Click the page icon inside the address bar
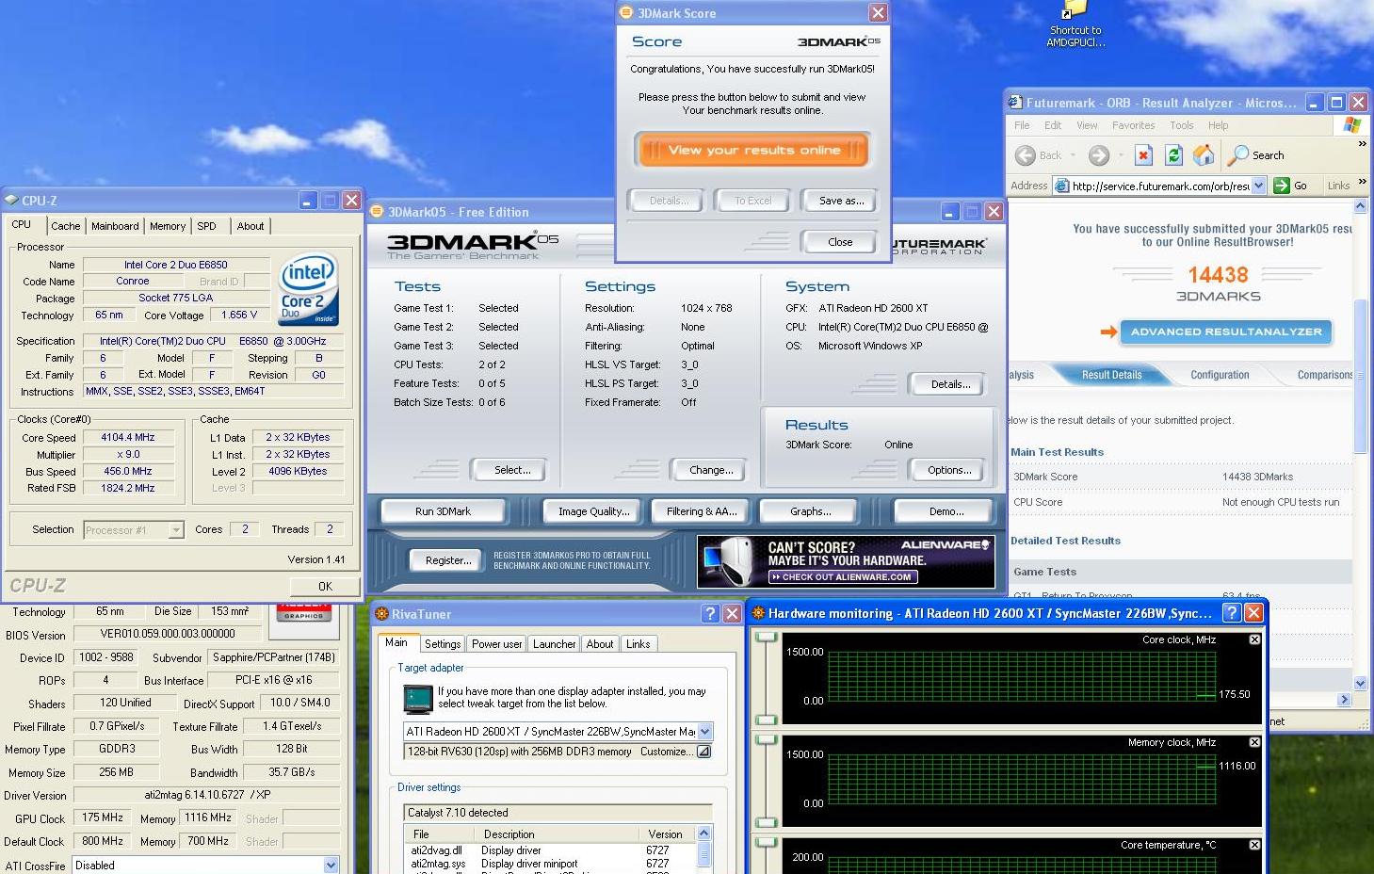 coord(1062,186)
